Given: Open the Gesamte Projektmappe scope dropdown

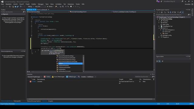Looking at the screenshot, I should click(35, 77).
